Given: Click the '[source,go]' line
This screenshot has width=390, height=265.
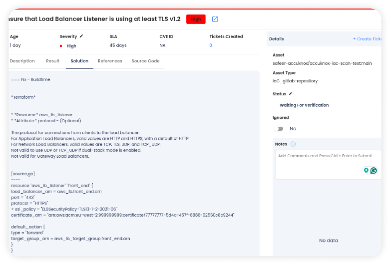Looking at the screenshot, I should coord(23,174).
